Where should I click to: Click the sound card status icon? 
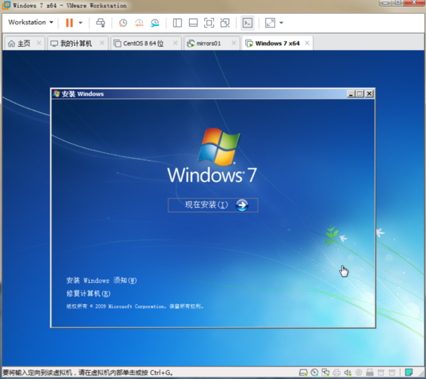tap(348, 373)
